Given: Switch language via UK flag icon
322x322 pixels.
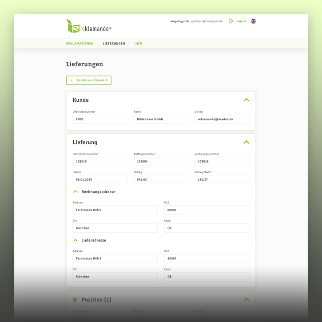Looking at the screenshot, I should (x=254, y=21).
